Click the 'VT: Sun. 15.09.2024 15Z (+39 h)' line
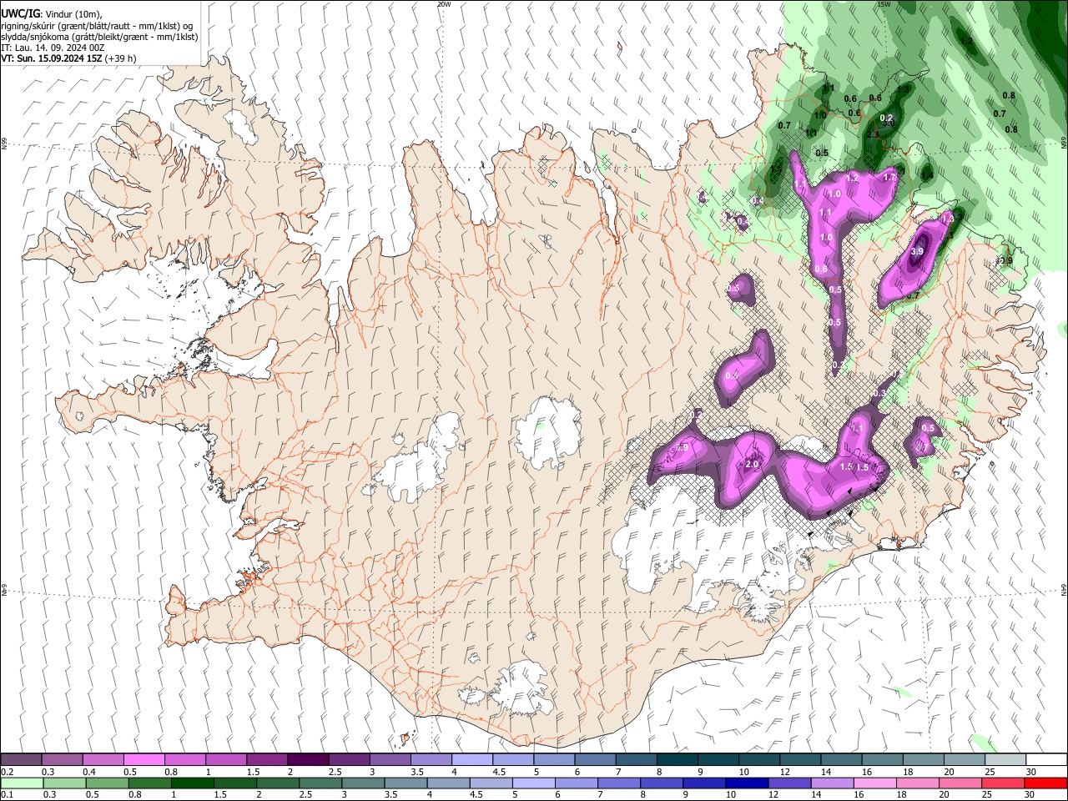1068x801 pixels. coord(68,58)
